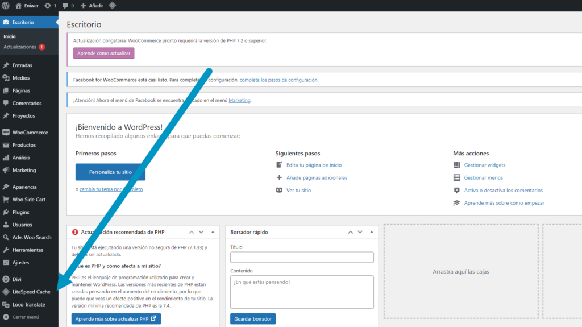Click Marketing megaphone icon
582x327 pixels.
coord(6,170)
